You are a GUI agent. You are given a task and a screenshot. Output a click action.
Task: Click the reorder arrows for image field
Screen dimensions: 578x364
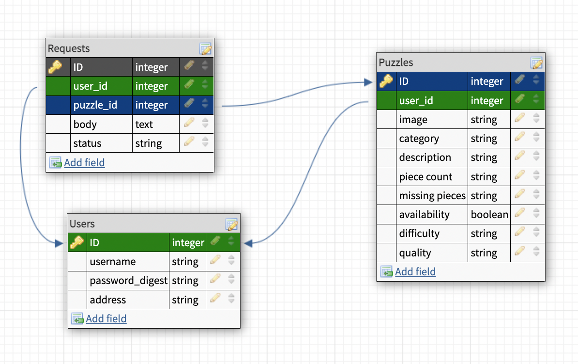pyautogui.click(x=536, y=118)
